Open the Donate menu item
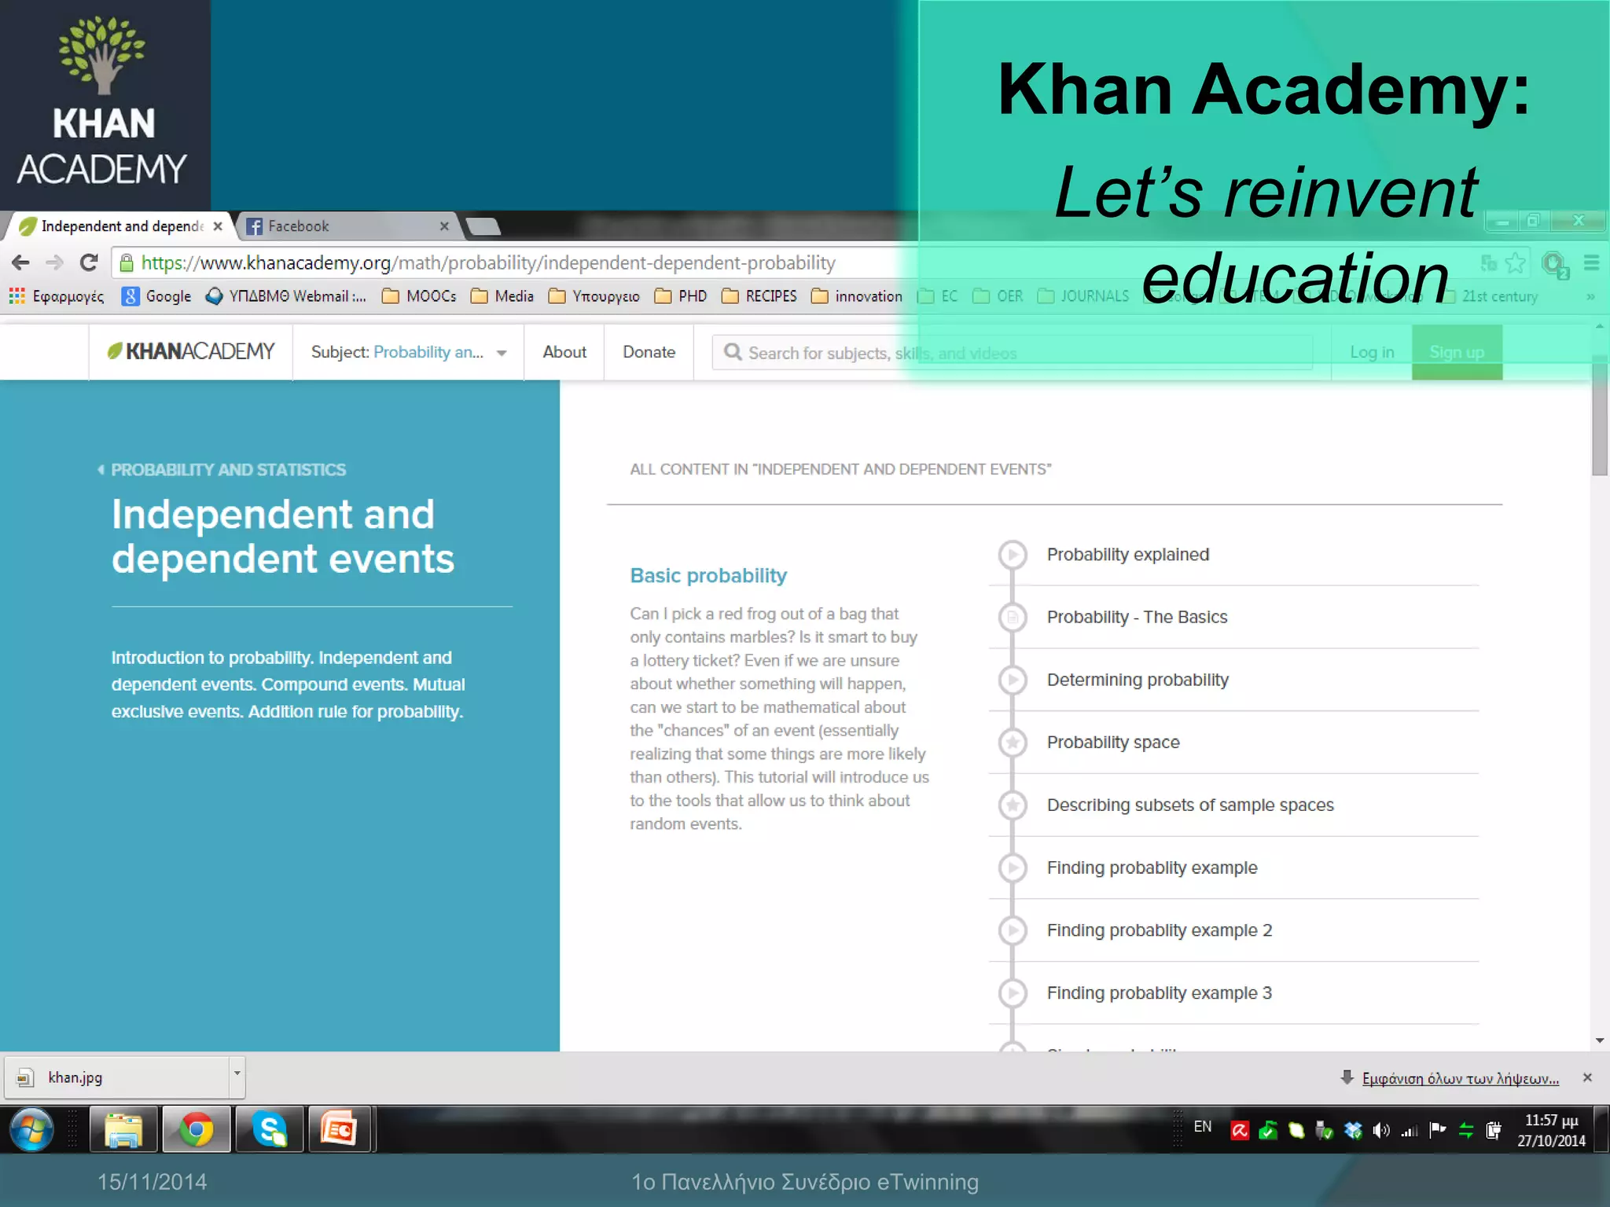Image resolution: width=1610 pixels, height=1207 pixels. coord(649,352)
